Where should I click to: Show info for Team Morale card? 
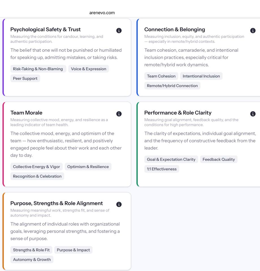pos(119,114)
